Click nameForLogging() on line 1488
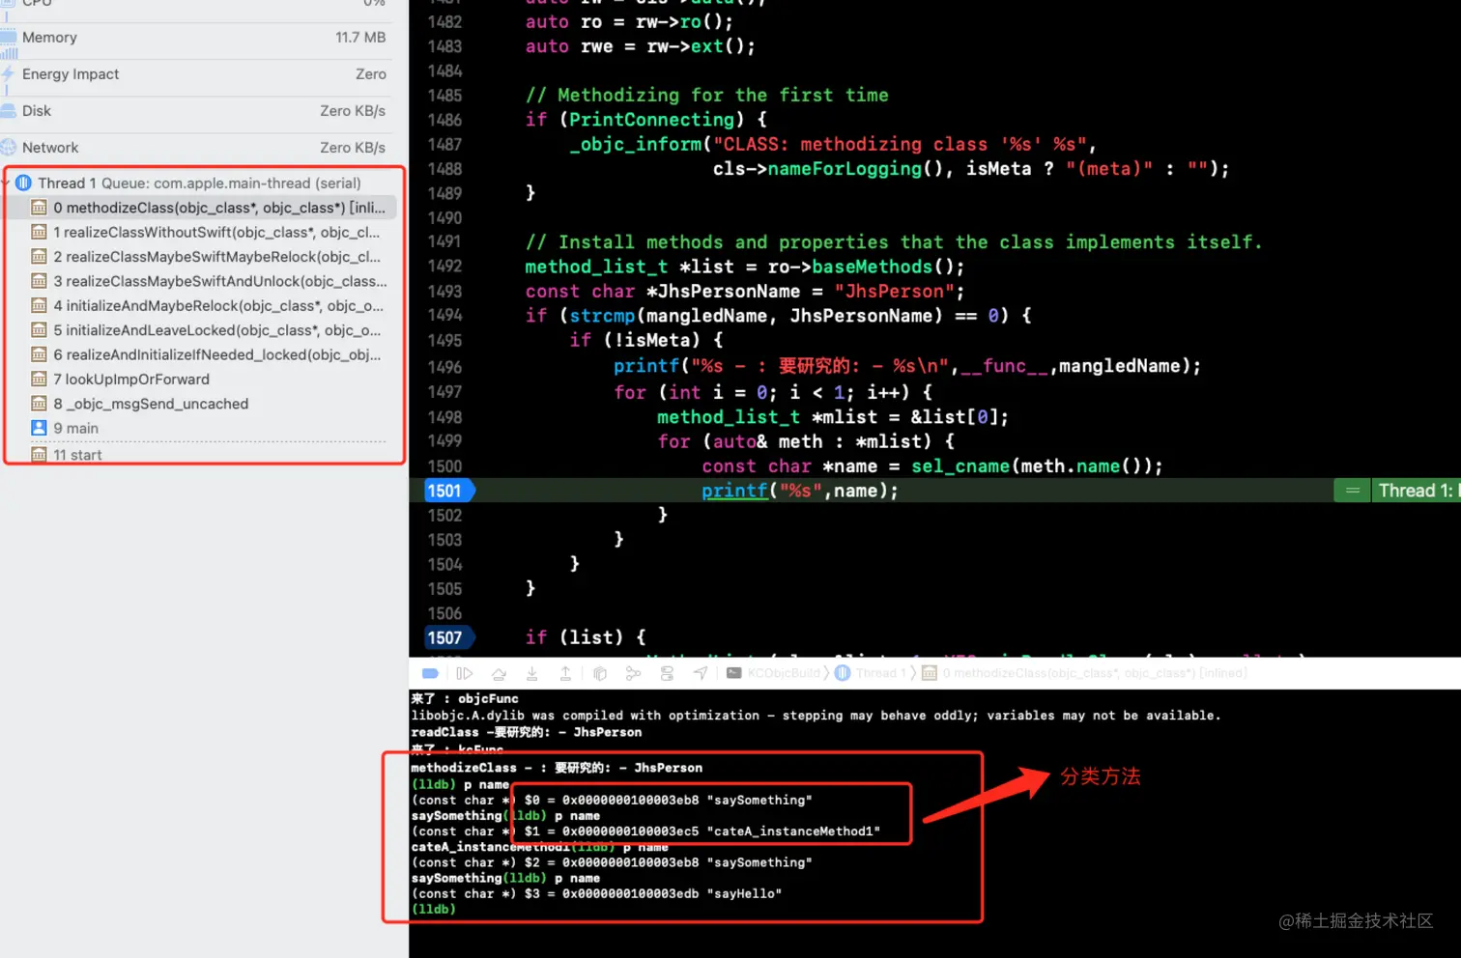Viewport: 1461px width, 958px height. coord(855,169)
